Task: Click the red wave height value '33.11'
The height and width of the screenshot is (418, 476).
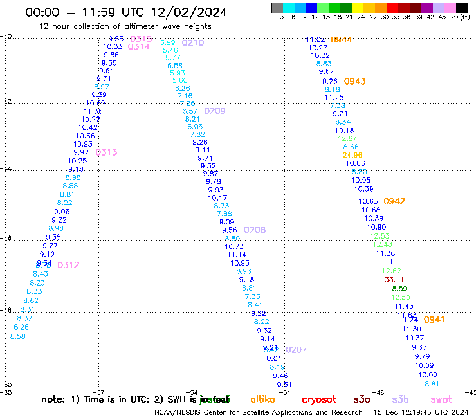Action: pos(394,280)
